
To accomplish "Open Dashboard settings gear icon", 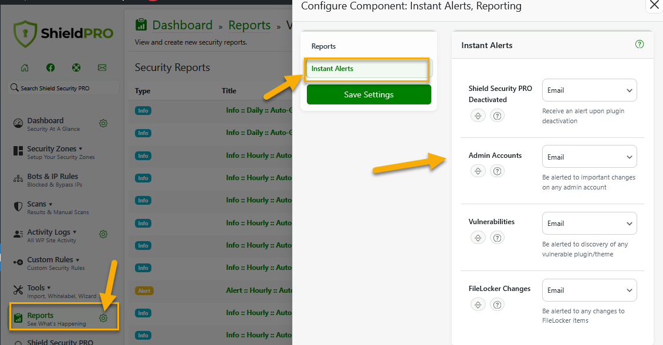I will pyautogui.click(x=103, y=123).
